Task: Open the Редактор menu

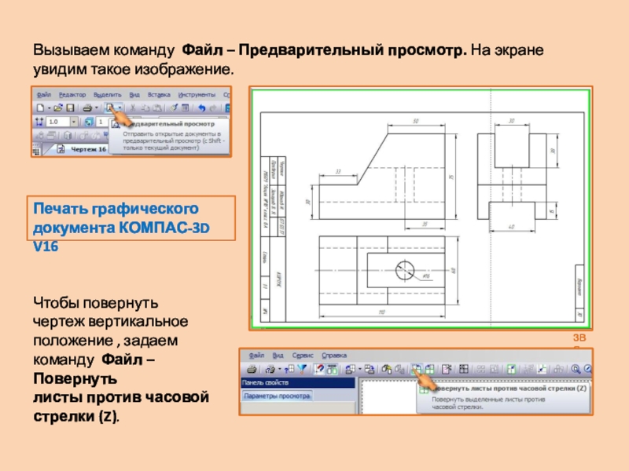Action: 72,94
